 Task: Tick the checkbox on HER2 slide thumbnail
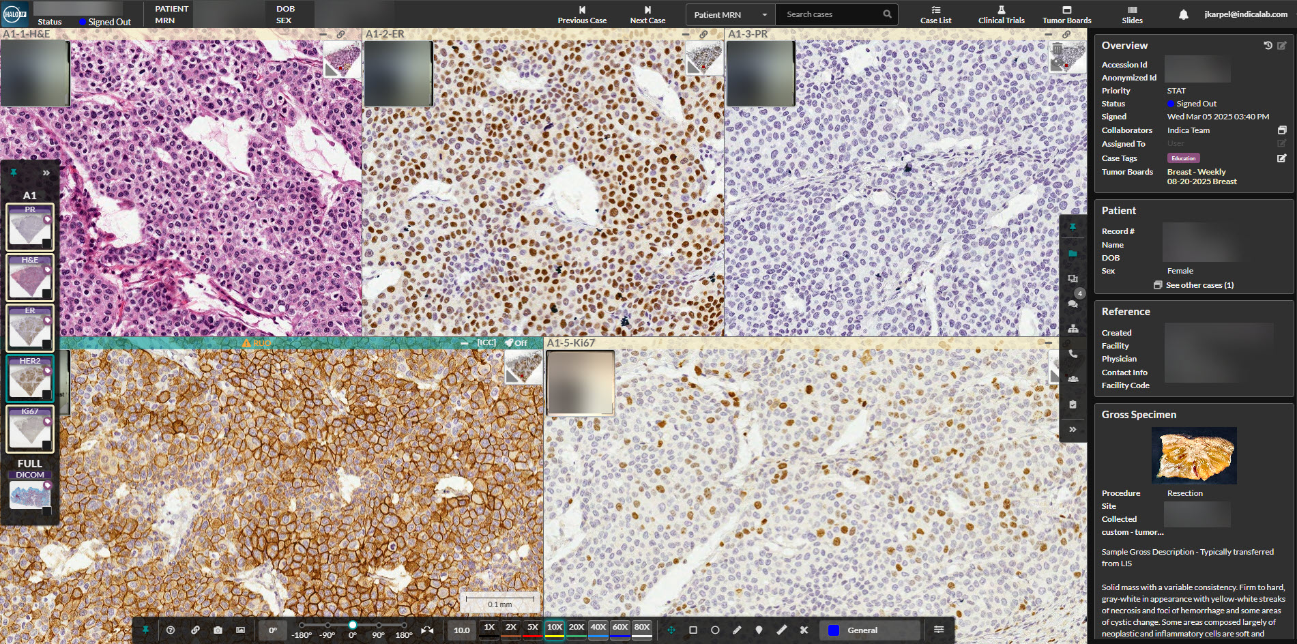(46, 395)
